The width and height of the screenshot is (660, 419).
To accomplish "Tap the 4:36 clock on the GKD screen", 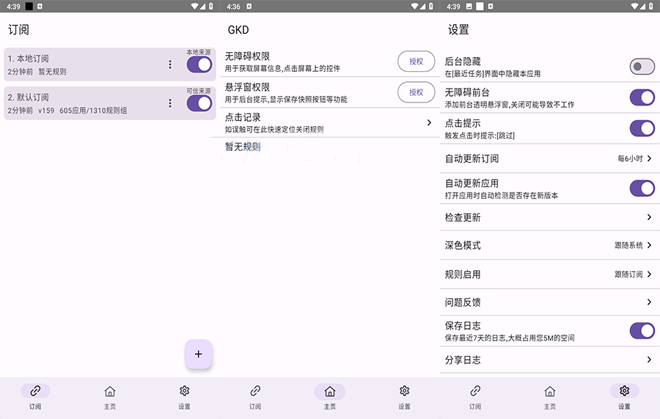I will [233, 7].
